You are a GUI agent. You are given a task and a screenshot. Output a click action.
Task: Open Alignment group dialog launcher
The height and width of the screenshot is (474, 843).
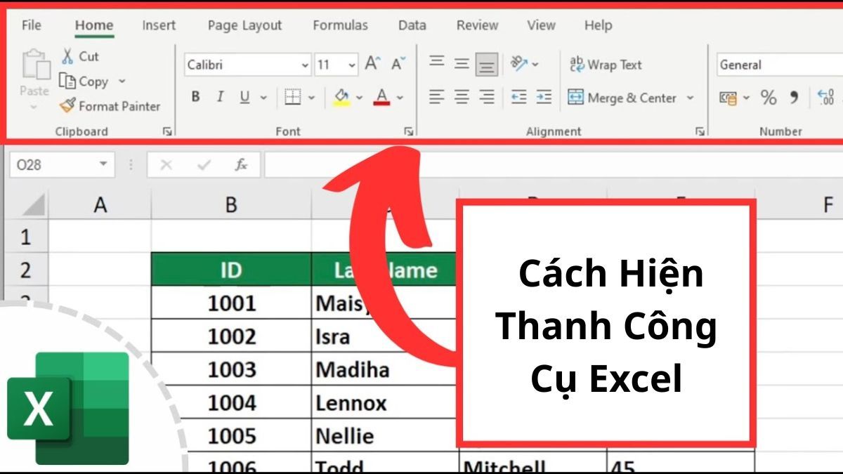point(700,131)
